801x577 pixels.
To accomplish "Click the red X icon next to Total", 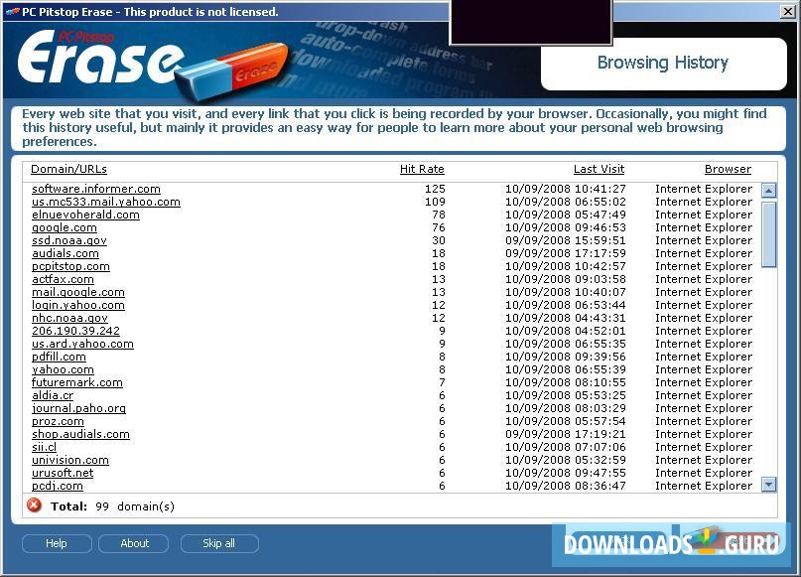I will coord(34,505).
